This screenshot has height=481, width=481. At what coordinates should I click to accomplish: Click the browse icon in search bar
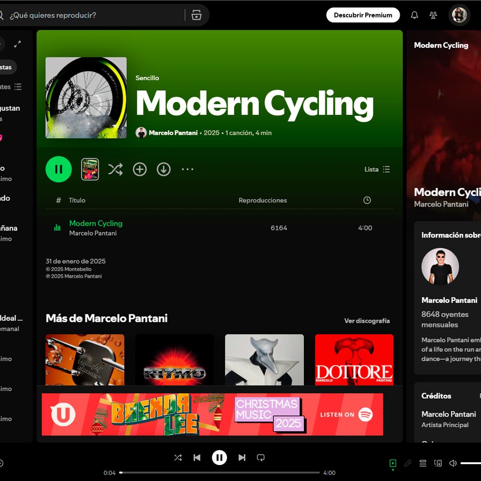[x=196, y=15]
